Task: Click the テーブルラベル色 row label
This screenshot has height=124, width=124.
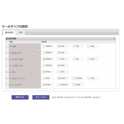Action: [16, 59]
